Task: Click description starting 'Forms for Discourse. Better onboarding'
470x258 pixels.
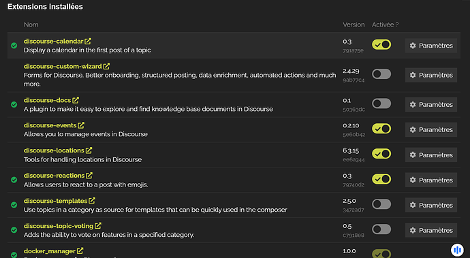Action: 180,80
